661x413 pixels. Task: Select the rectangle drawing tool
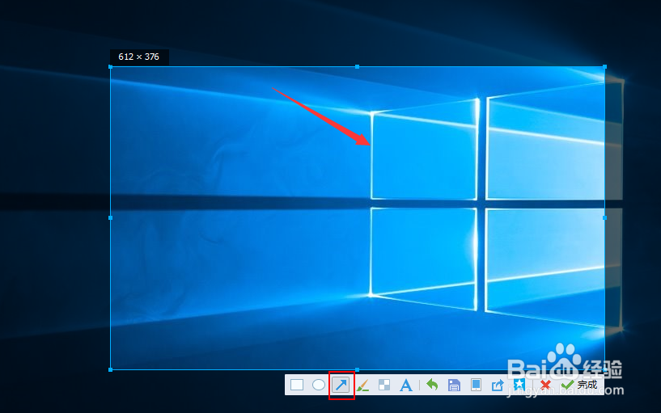(x=297, y=385)
